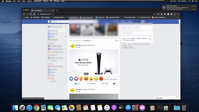Open the Chrome app menu
199x112 pixels.
(x=8, y=1)
